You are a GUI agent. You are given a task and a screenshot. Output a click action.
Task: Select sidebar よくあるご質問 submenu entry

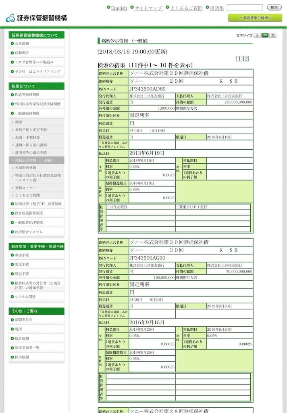tap(36, 195)
